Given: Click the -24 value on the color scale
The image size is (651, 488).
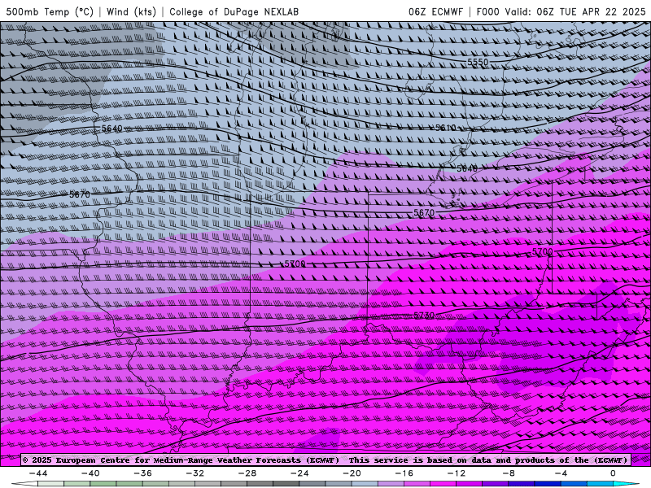Looking at the screenshot, I should point(299,473).
